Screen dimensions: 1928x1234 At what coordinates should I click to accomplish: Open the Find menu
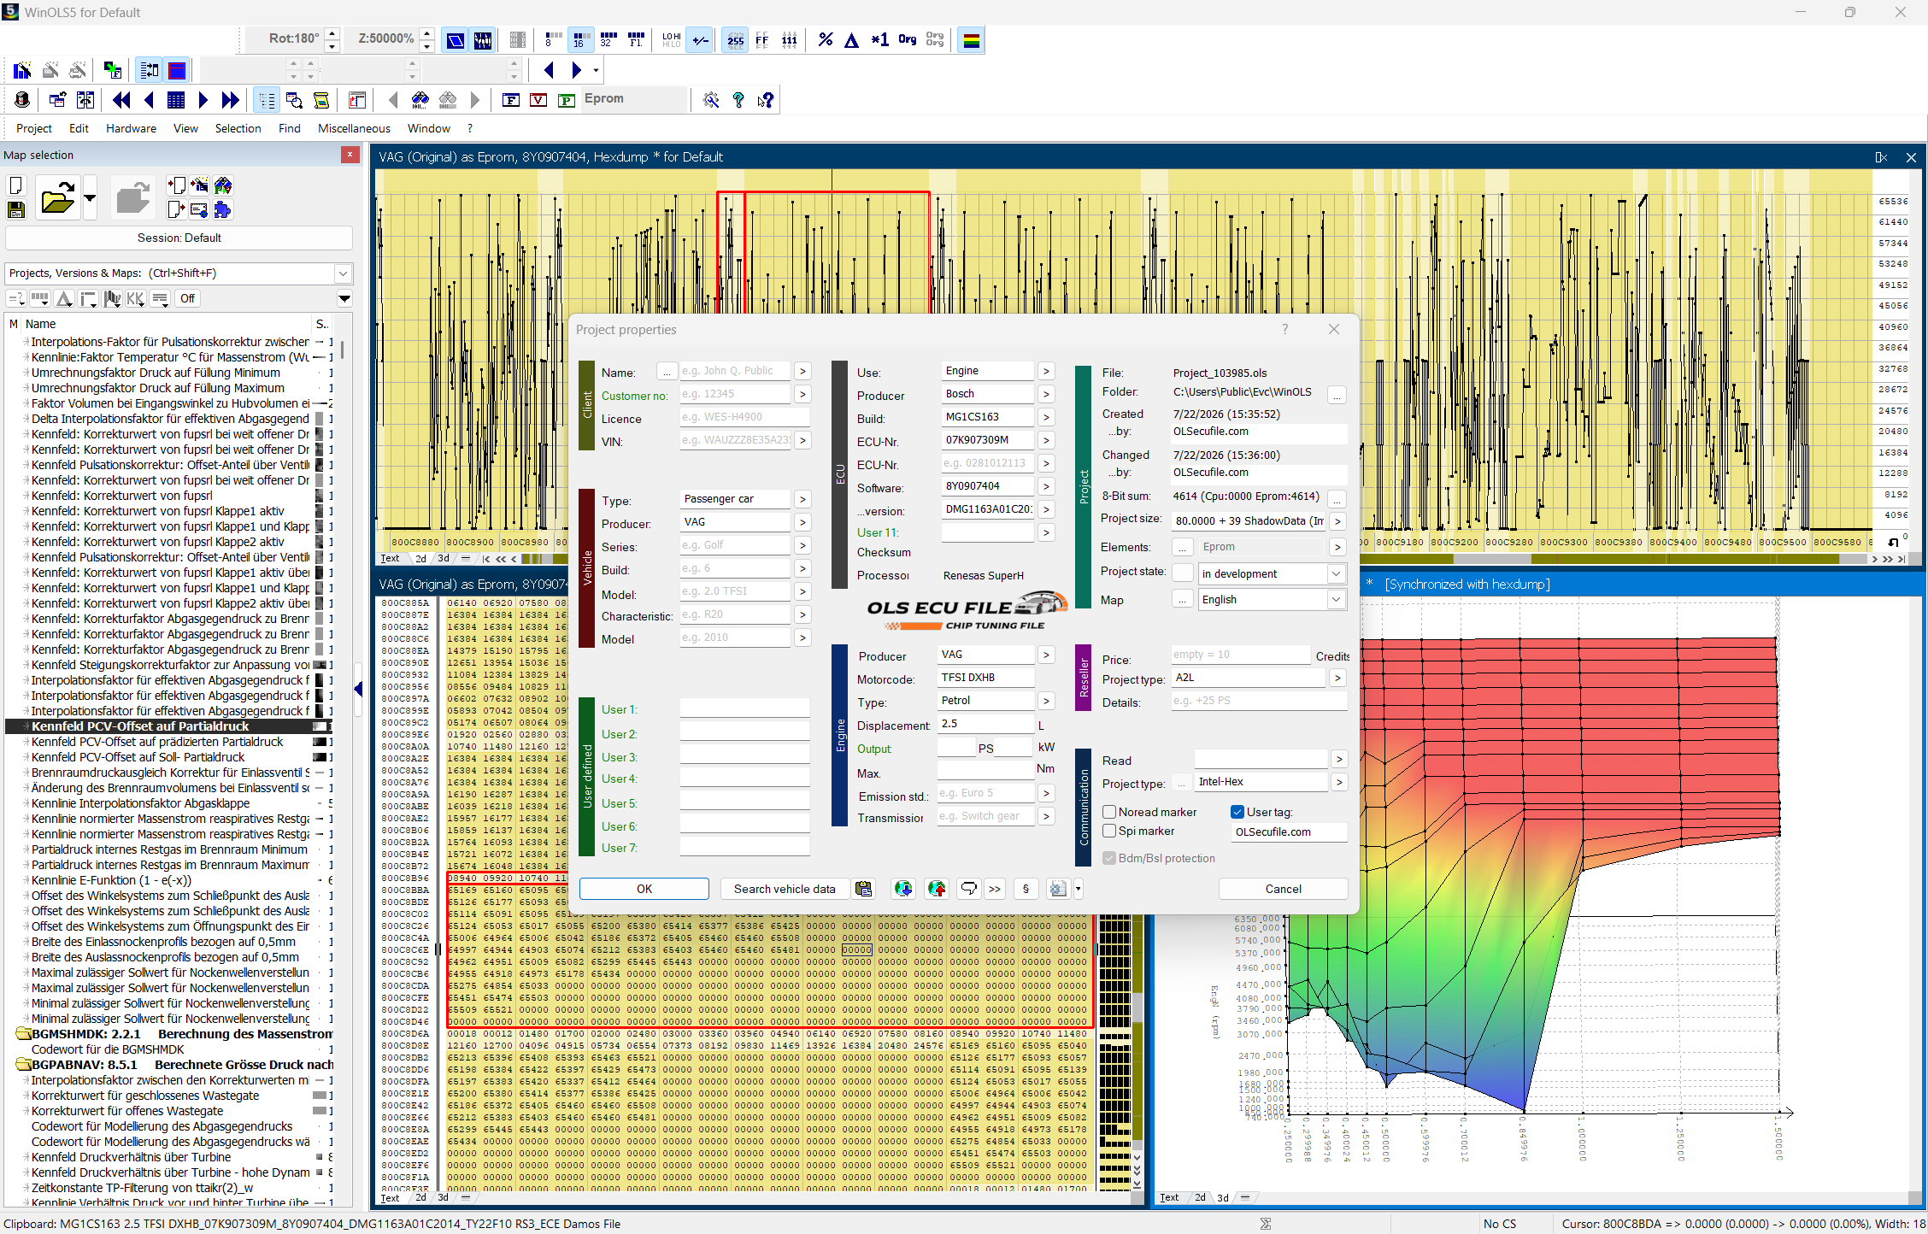coord(289,128)
